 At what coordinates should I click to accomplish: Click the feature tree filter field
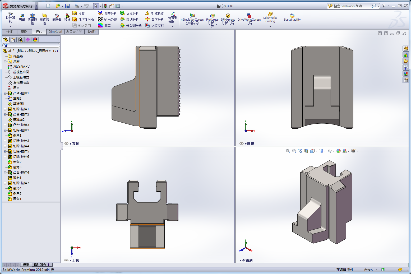[x=31, y=45]
